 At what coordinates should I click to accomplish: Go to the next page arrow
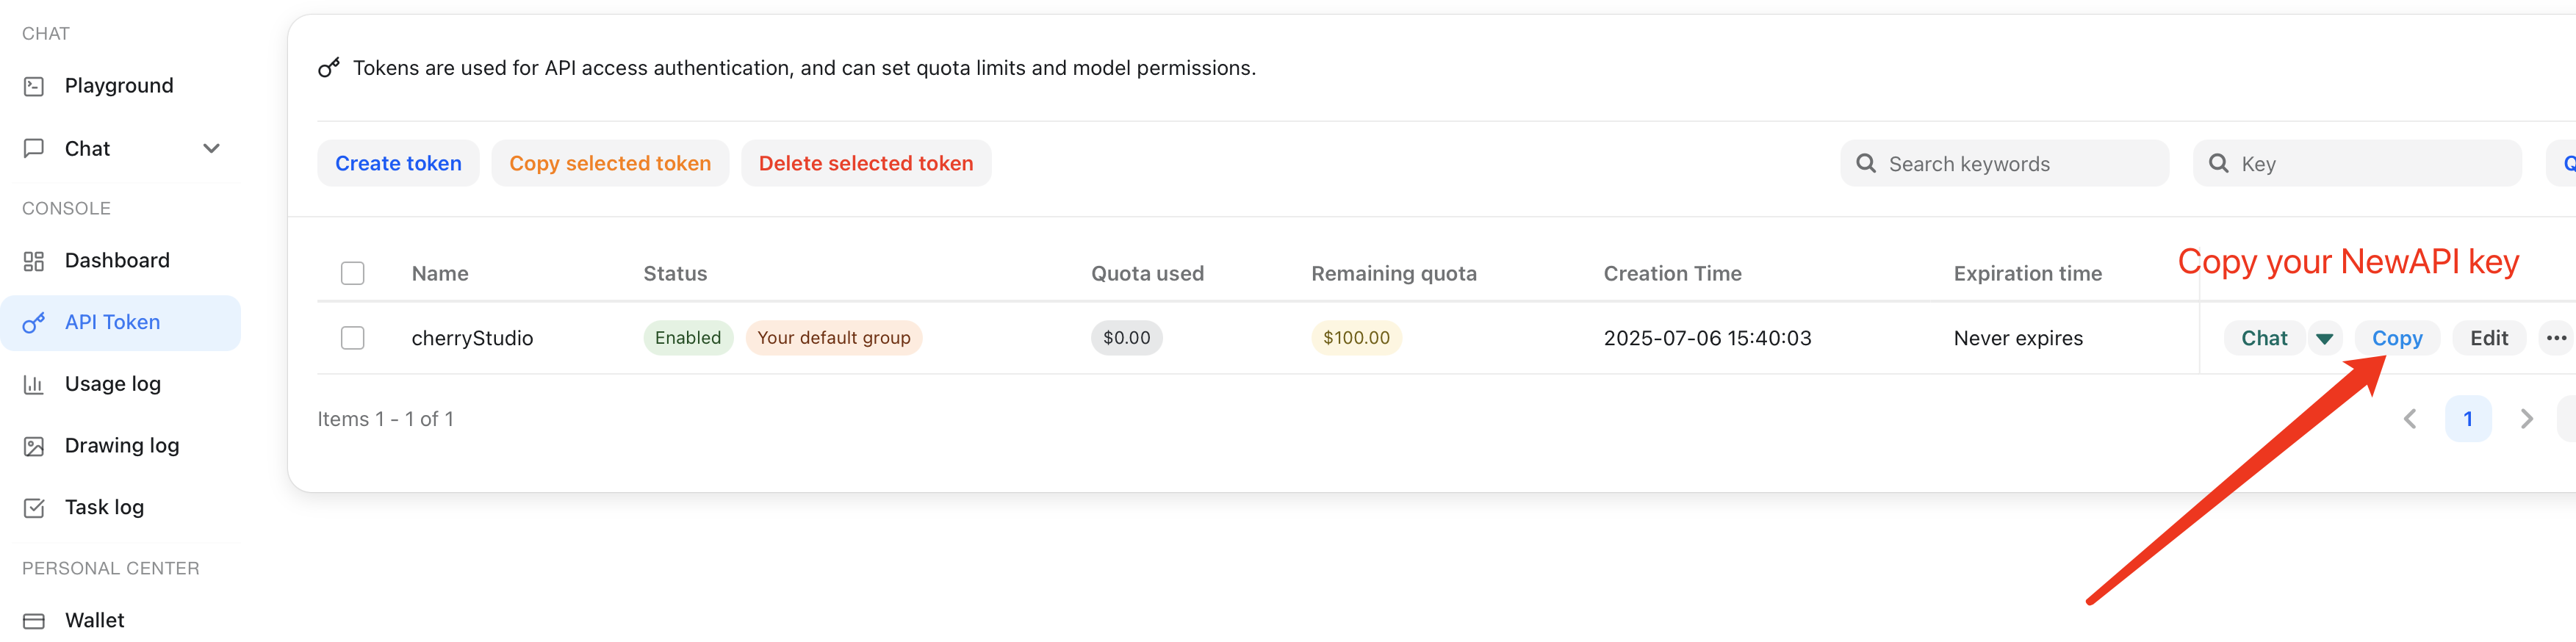click(x=2526, y=419)
